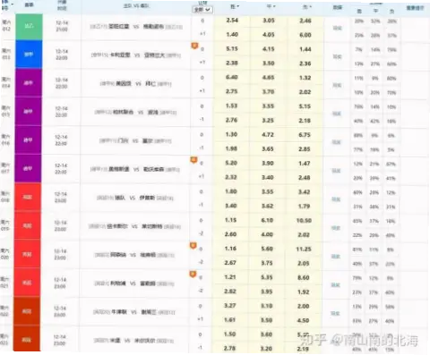
Task: Select loss odds 11.25 in match 020
Action: (304, 249)
